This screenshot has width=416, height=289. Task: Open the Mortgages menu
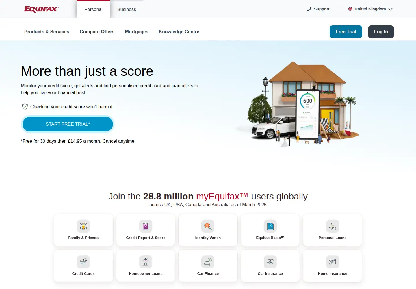(137, 32)
